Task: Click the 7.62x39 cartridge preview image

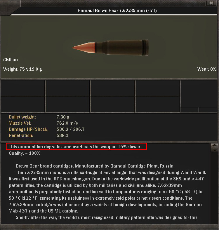Action: pyautogui.click(x=110, y=47)
